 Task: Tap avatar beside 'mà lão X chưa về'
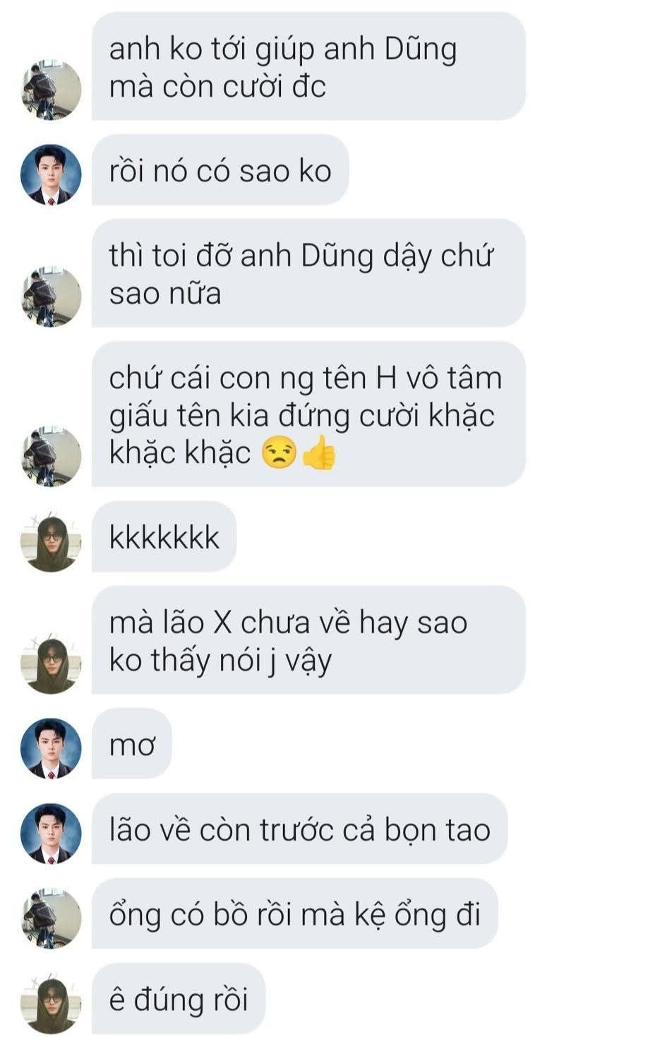tap(51, 664)
